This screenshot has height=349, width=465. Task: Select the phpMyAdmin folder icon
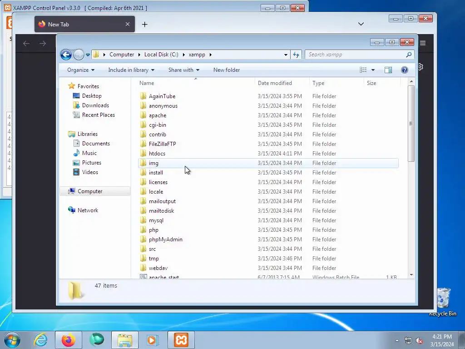point(143,239)
